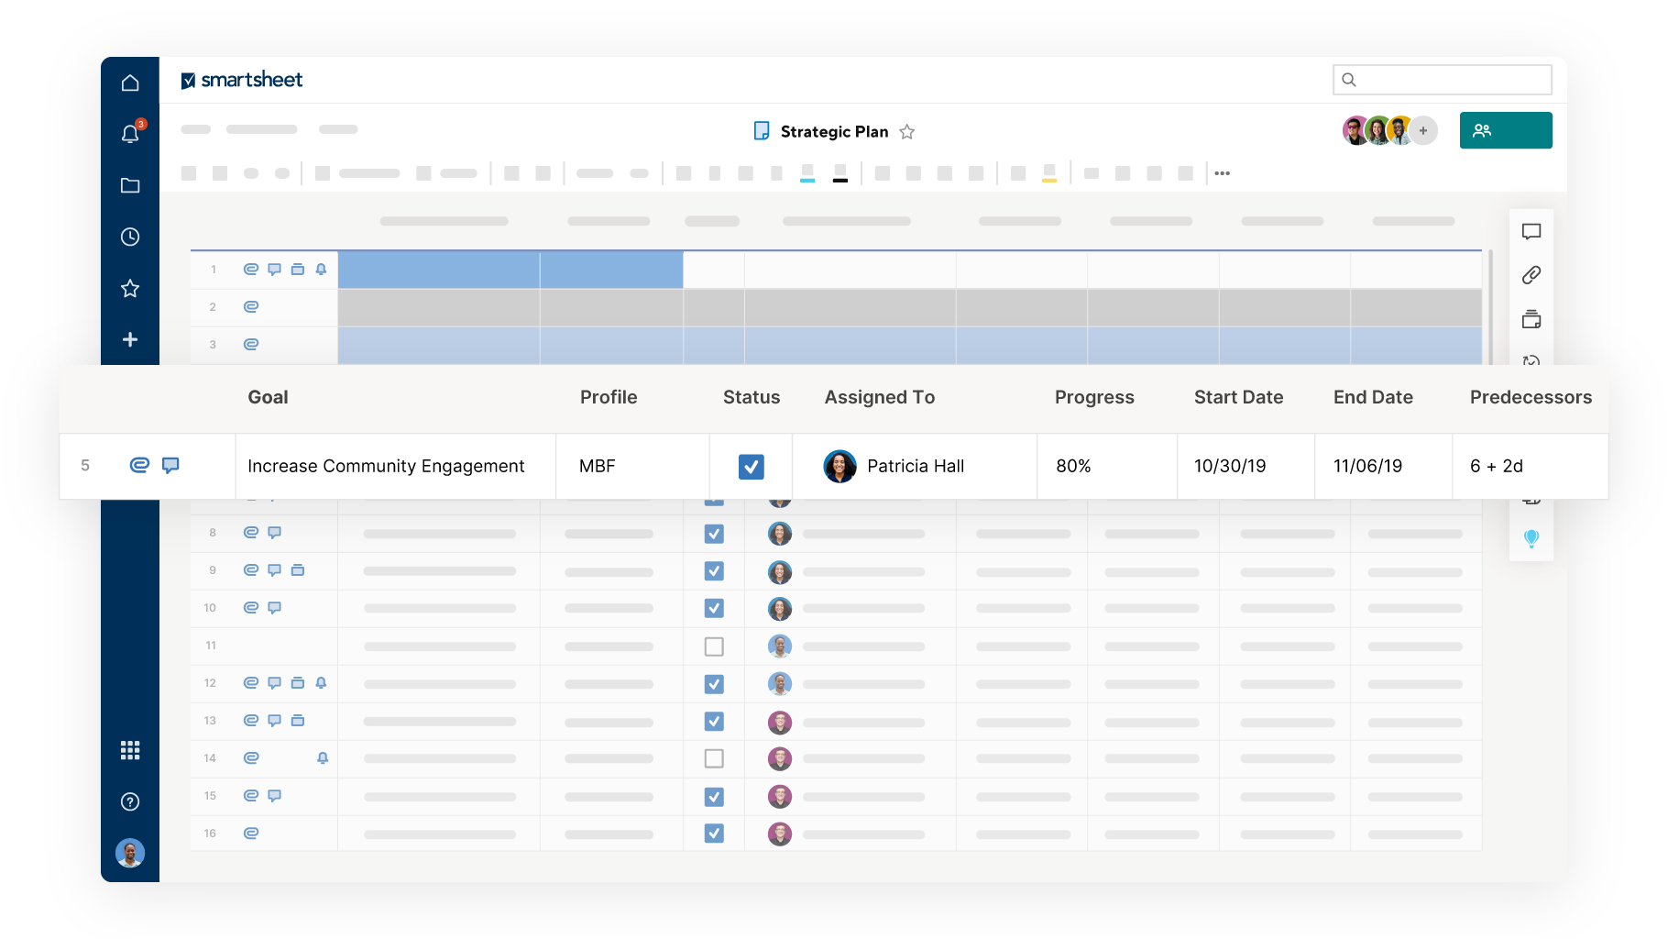Image resolution: width=1668 pixels, height=939 pixels.
Task: Add collaborator with the plus avatar button
Action: [1422, 131]
